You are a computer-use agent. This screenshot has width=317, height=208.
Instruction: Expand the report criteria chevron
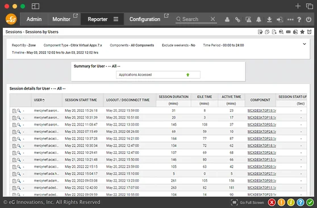305,44
